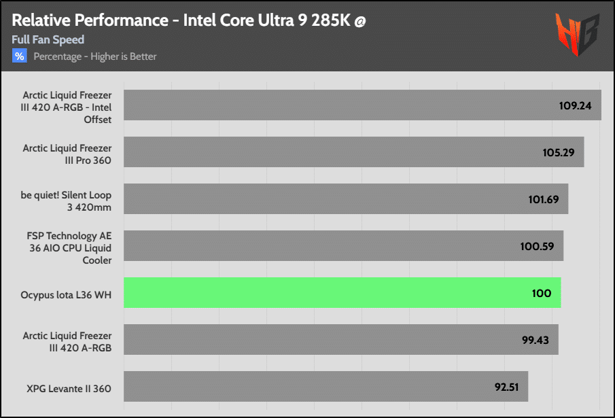This screenshot has height=418, width=615.
Task: Select the 100.59 value label
Action: (x=537, y=246)
